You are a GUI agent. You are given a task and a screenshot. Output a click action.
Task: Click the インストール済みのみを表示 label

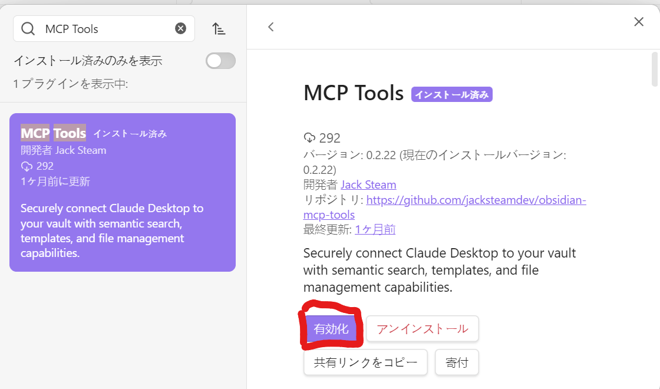point(88,61)
